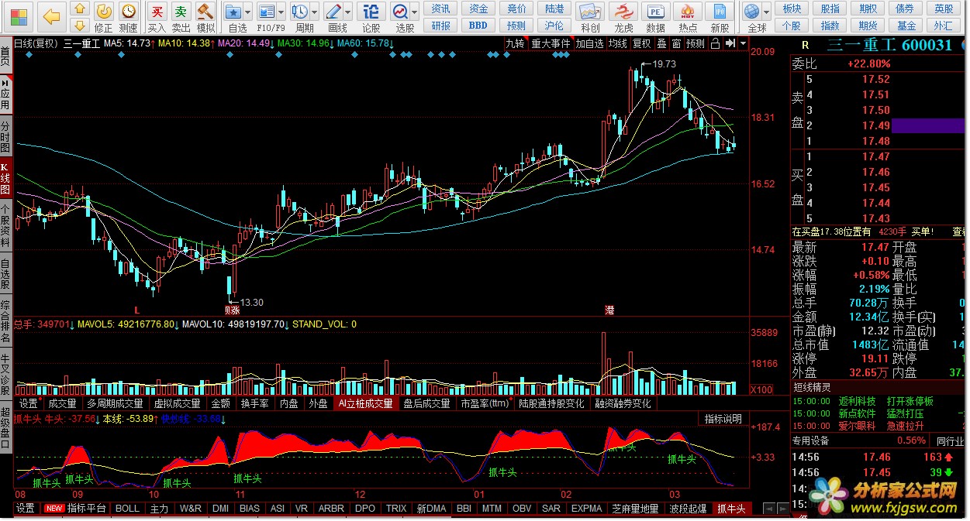Open the chart options dropdown triangle
The width and height of the screenshot is (970, 521).
coord(741,43)
